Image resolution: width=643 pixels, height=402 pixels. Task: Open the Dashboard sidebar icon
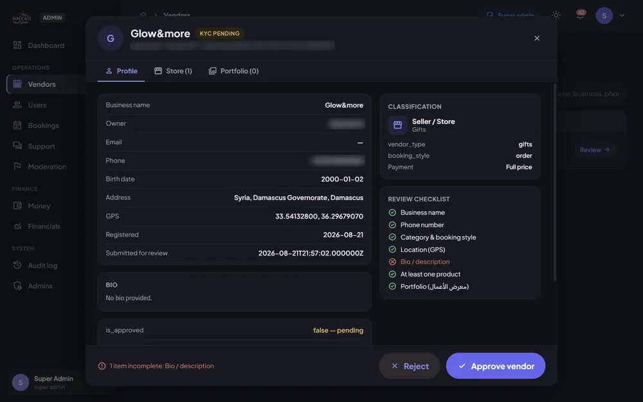pos(17,45)
